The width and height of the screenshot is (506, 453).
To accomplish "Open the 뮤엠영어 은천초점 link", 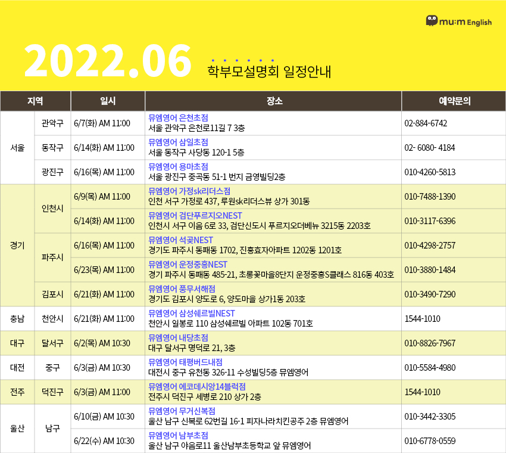I will 178,117.
